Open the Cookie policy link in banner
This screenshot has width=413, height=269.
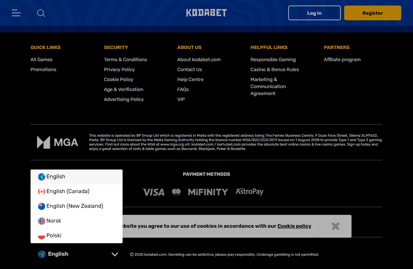294,226
